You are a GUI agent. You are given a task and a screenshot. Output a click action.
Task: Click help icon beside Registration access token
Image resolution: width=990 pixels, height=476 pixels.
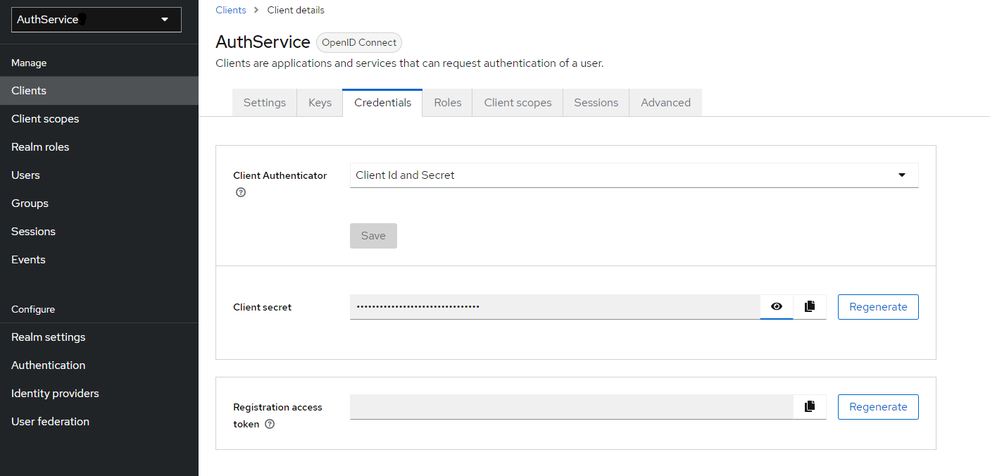click(x=270, y=424)
